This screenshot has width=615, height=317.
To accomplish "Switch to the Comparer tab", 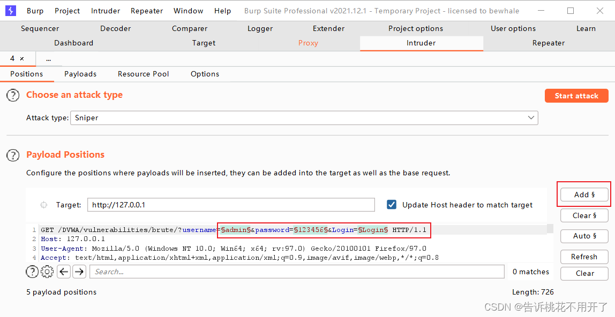I will 190,28.
